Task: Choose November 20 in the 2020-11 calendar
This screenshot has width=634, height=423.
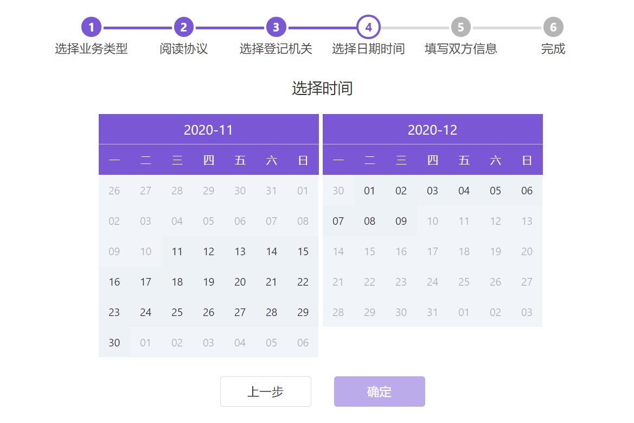Action: (x=240, y=282)
